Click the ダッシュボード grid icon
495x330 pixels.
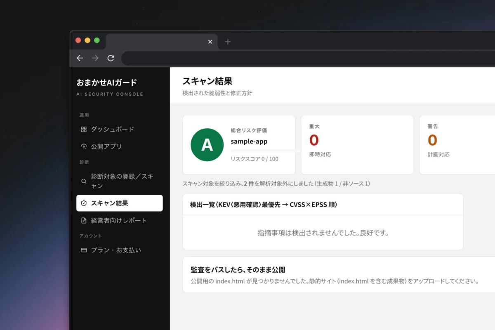[x=84, y=129]
